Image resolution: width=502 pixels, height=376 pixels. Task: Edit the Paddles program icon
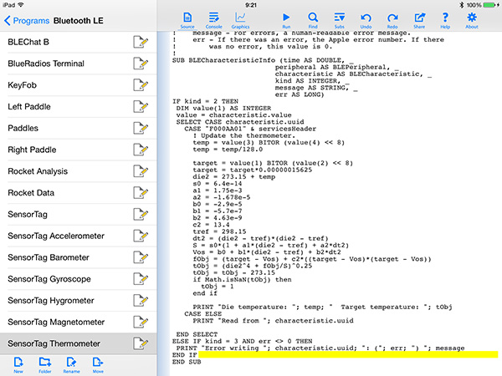[141, 128]
